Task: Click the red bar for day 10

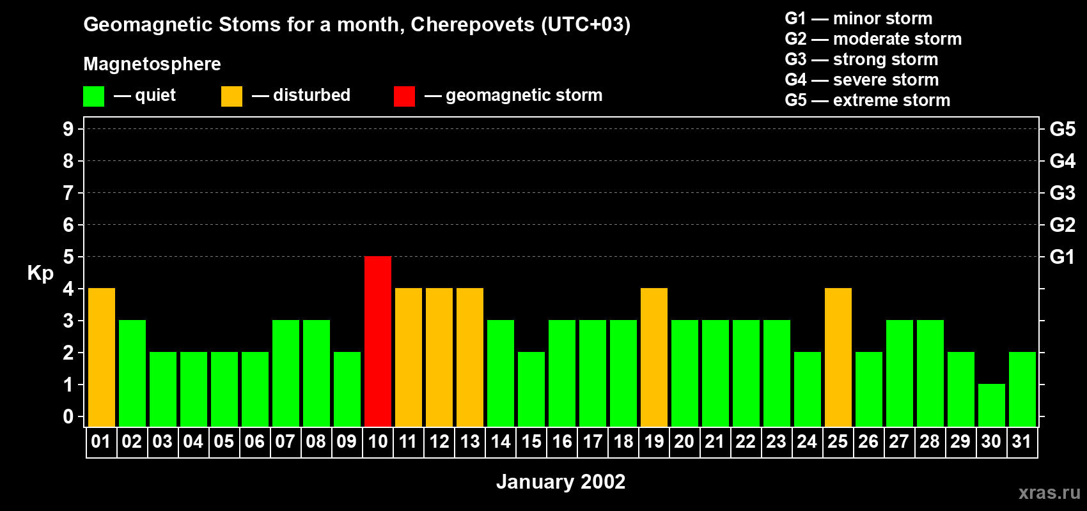Action: tap(378, 341)
